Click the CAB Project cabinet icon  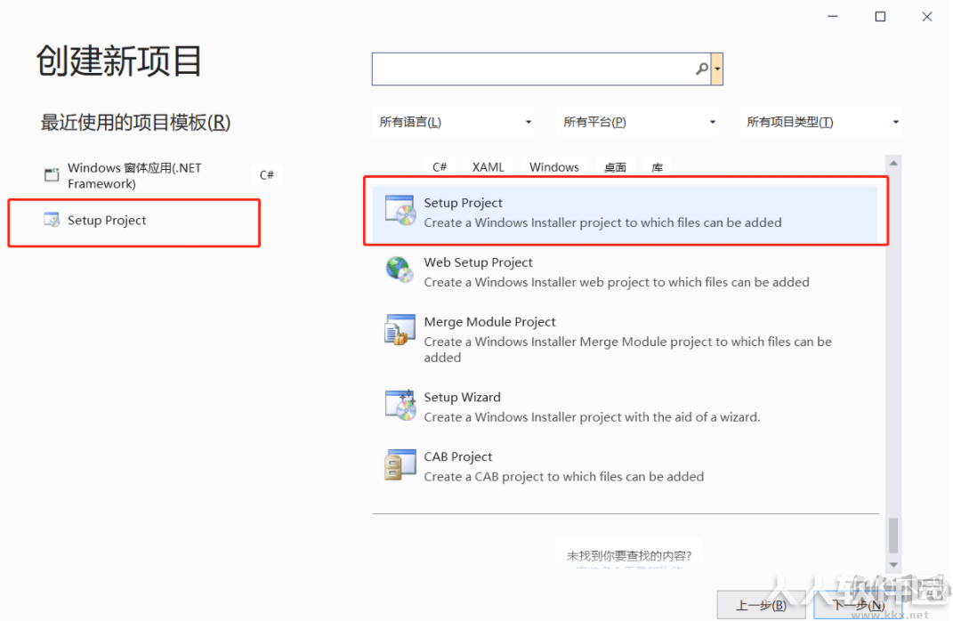click(x=400, y=464)
